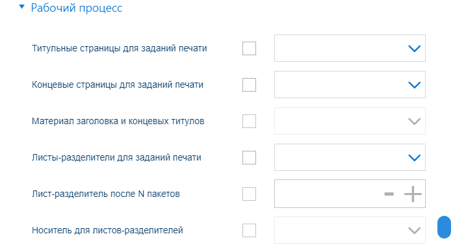
Task: Tick Концевые страницы для заданий печати checkbox
Action: pyautogui.click(x=249, y=84)
